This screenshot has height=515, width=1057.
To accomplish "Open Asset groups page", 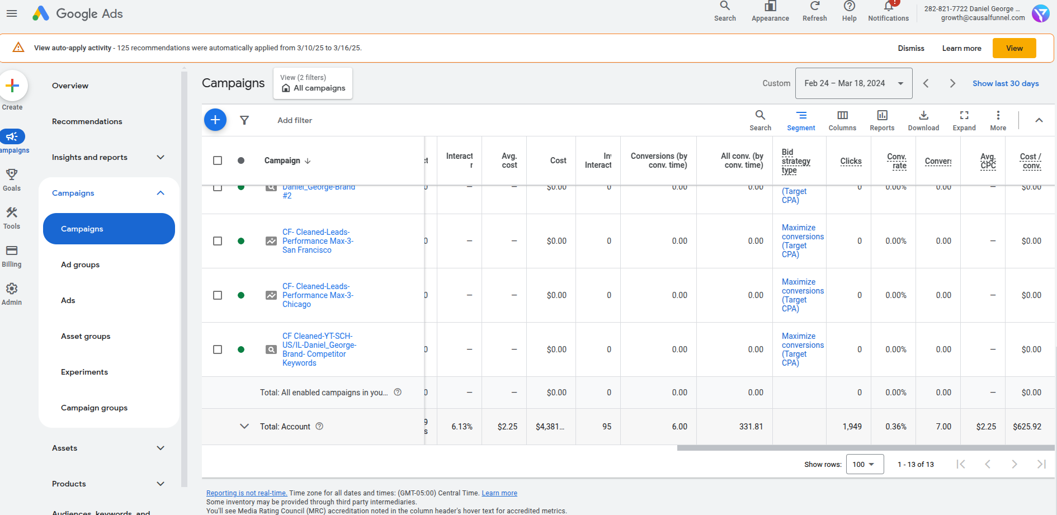I will (x=86, y=336).
